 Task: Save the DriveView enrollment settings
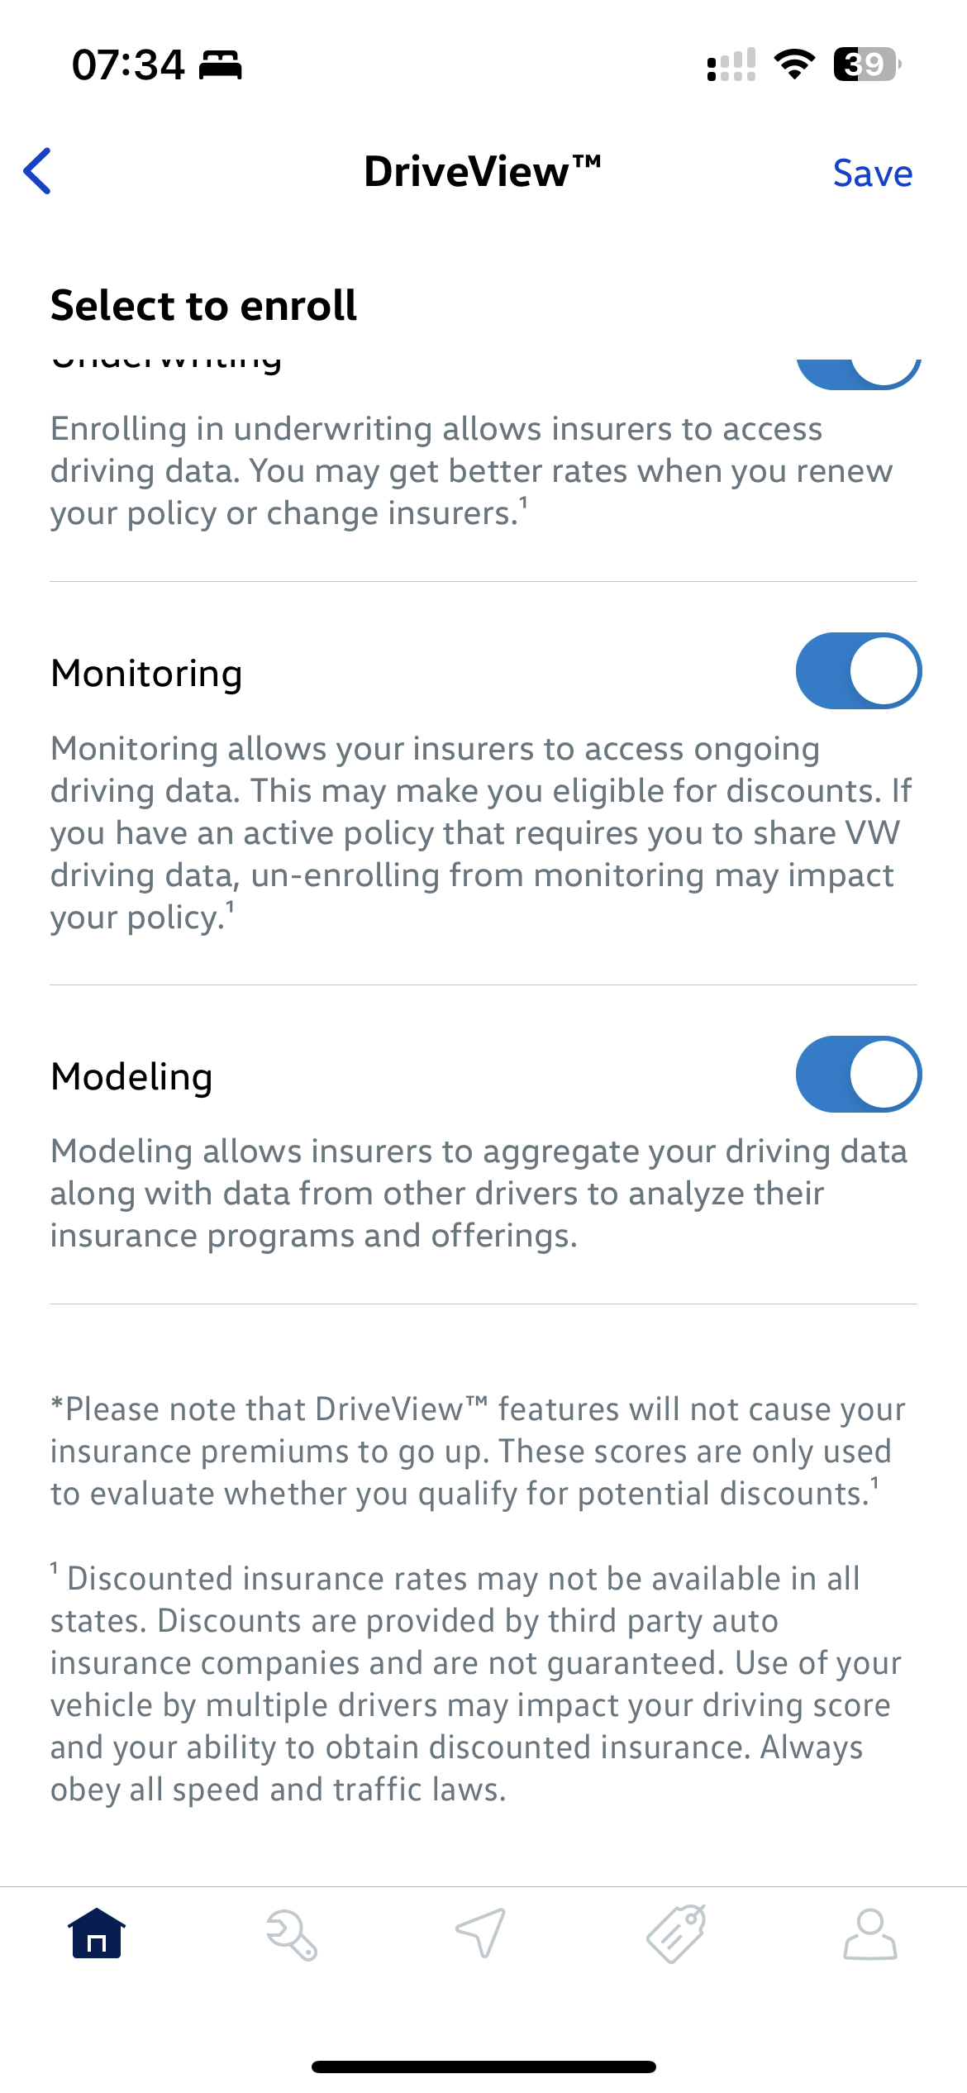(872, 174)
